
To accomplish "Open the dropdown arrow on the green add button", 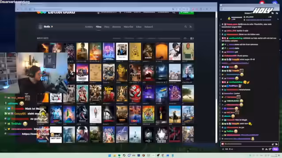I will click(x=192, y=12).
